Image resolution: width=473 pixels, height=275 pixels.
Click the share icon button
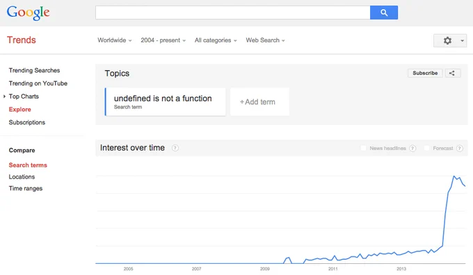(x=453, y=73)
